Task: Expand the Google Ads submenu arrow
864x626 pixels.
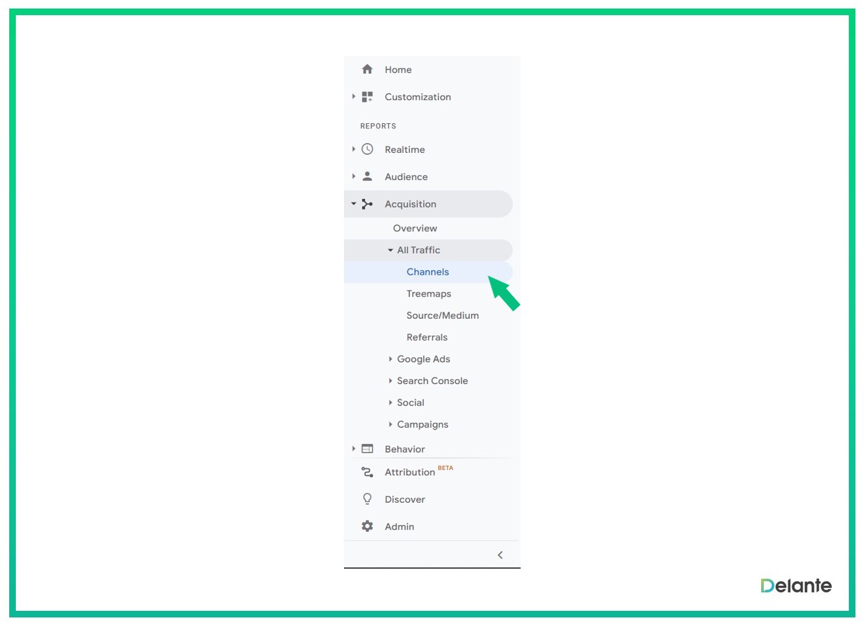Action: tap(390, 359)
